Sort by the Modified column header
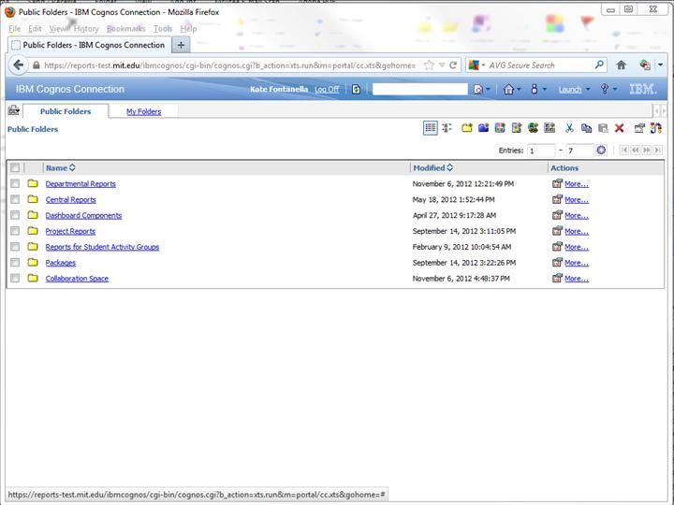Image resolution: width=674 pixels, height=505 pixels. tap(429, 168)
